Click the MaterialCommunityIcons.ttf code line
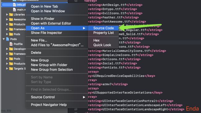This screenshot has height=113, width=201. coord(127,51)
